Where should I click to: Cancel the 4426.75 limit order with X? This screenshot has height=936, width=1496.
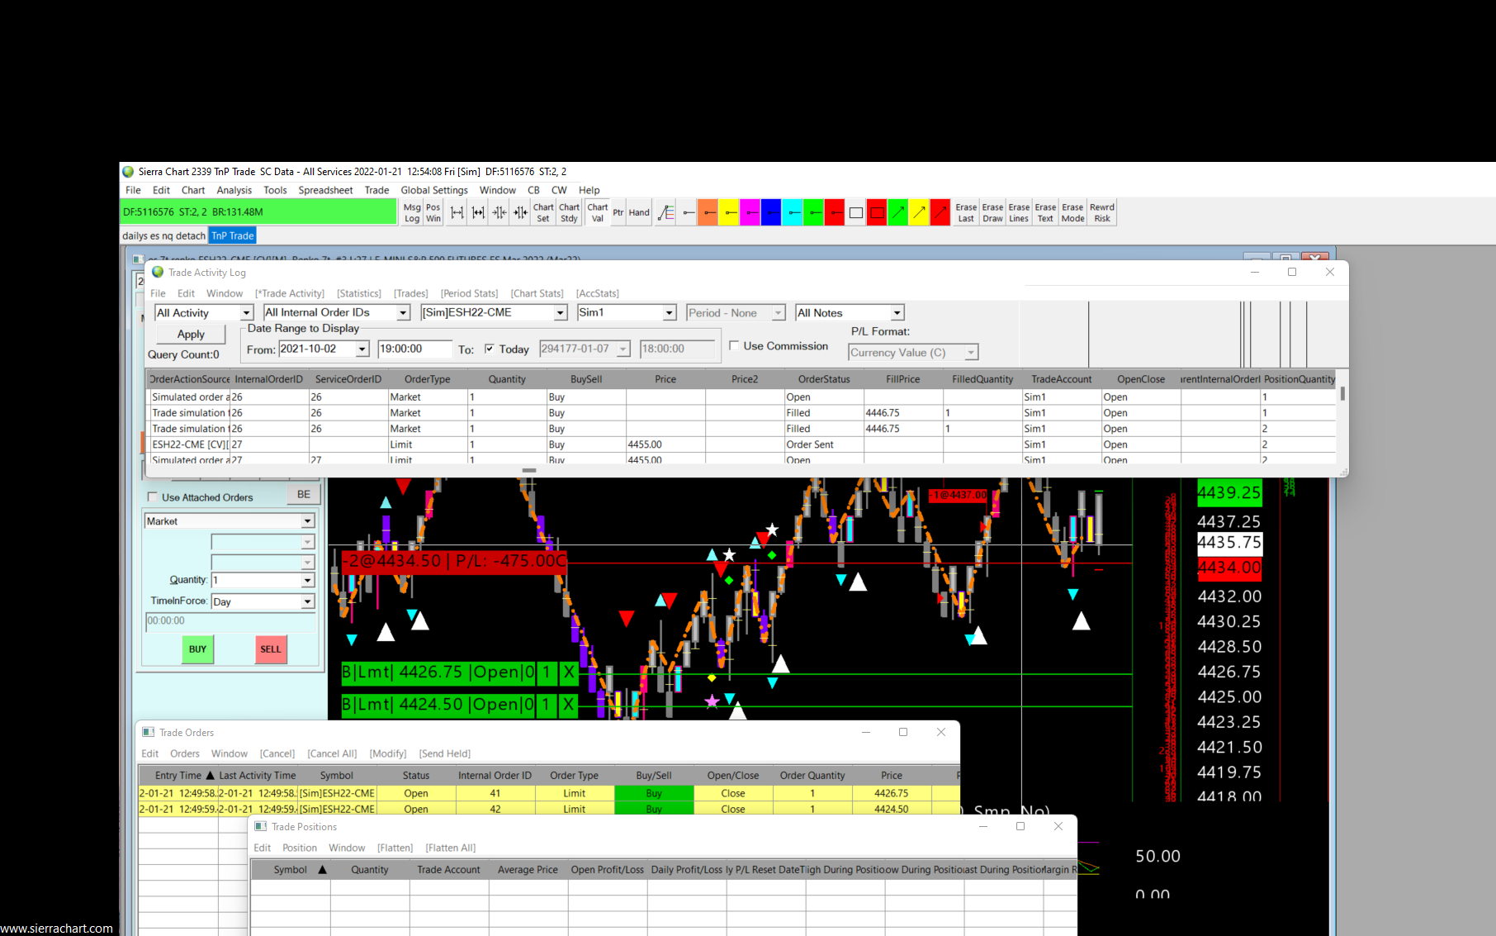[x=568, y=672]
